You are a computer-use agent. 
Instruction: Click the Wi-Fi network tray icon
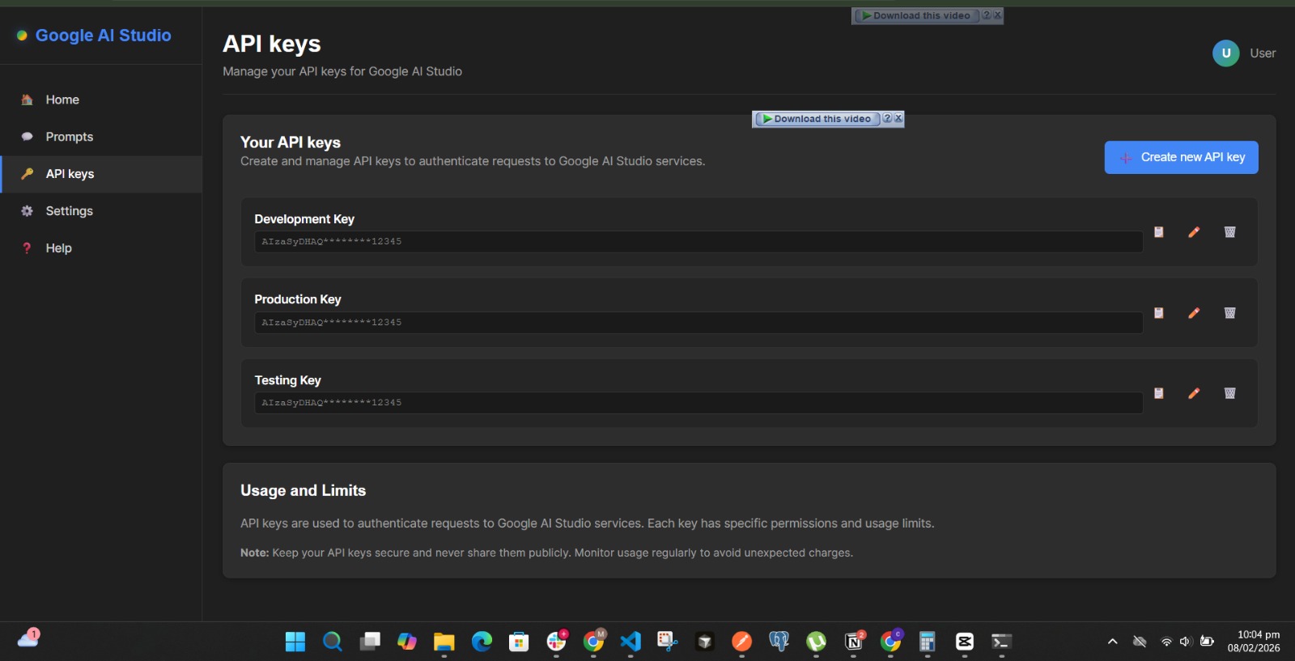point(1166,642)
